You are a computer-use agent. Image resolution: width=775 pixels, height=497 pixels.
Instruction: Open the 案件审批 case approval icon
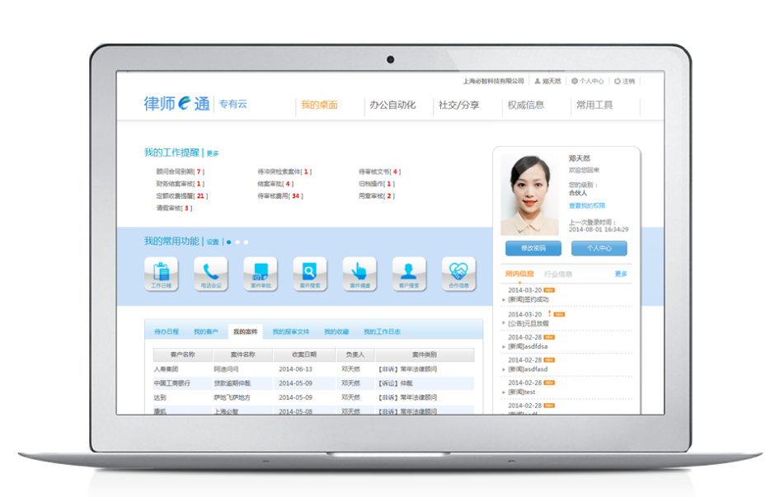pyautogui.click(x=261, y=271)
